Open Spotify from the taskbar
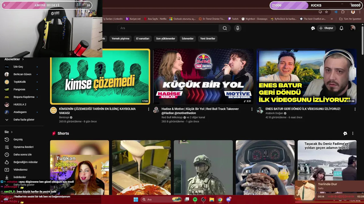The height and width of the screenshot is (204, 364). tap(195, 199)
